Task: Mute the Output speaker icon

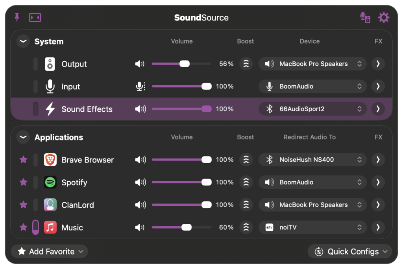Action: coord(140,64)
